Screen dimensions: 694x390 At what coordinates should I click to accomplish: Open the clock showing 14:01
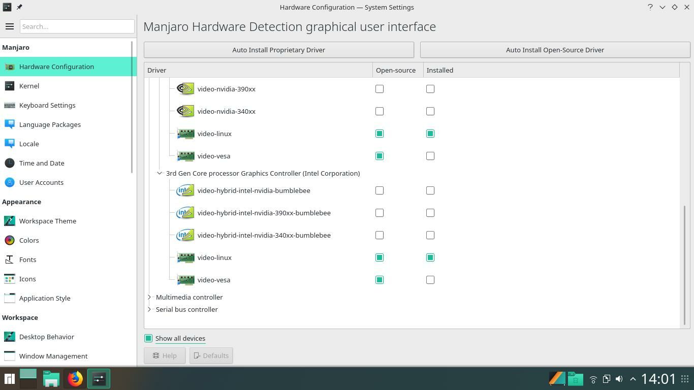(658, 379)
